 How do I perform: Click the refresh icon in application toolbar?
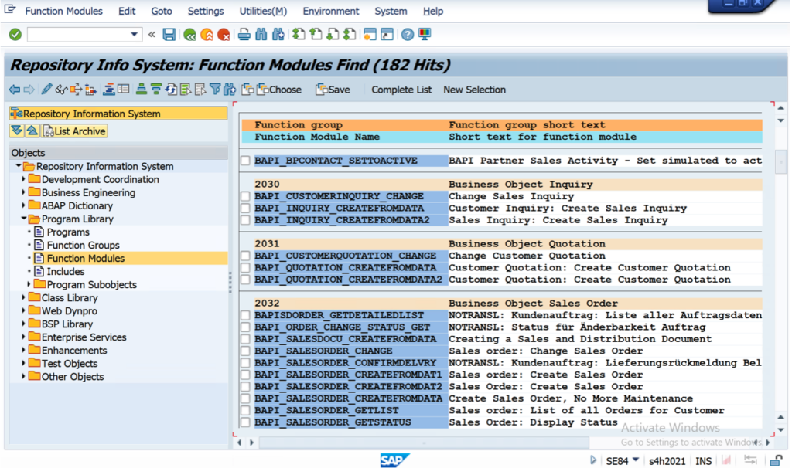tap(171, 90)
